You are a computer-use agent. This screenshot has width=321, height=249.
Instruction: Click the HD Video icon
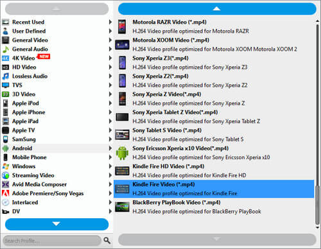pos(6,67)
